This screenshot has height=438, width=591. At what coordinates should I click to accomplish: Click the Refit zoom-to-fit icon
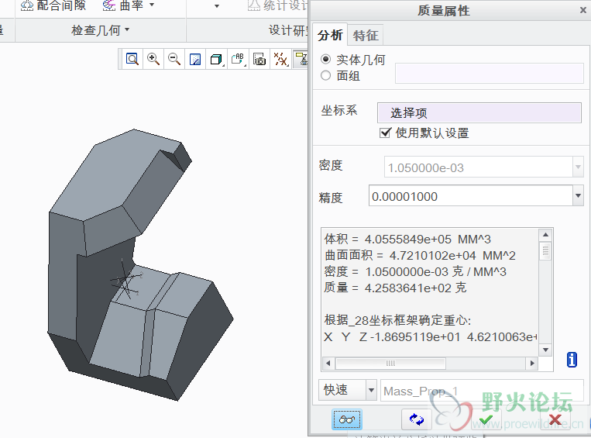pyautogui.click(x=132, y=59)
